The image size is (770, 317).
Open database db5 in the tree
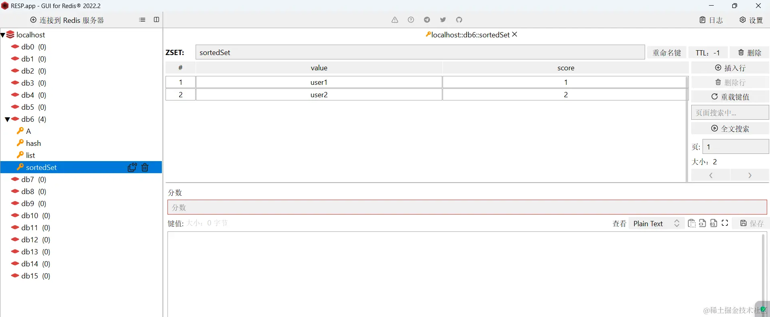34,107
